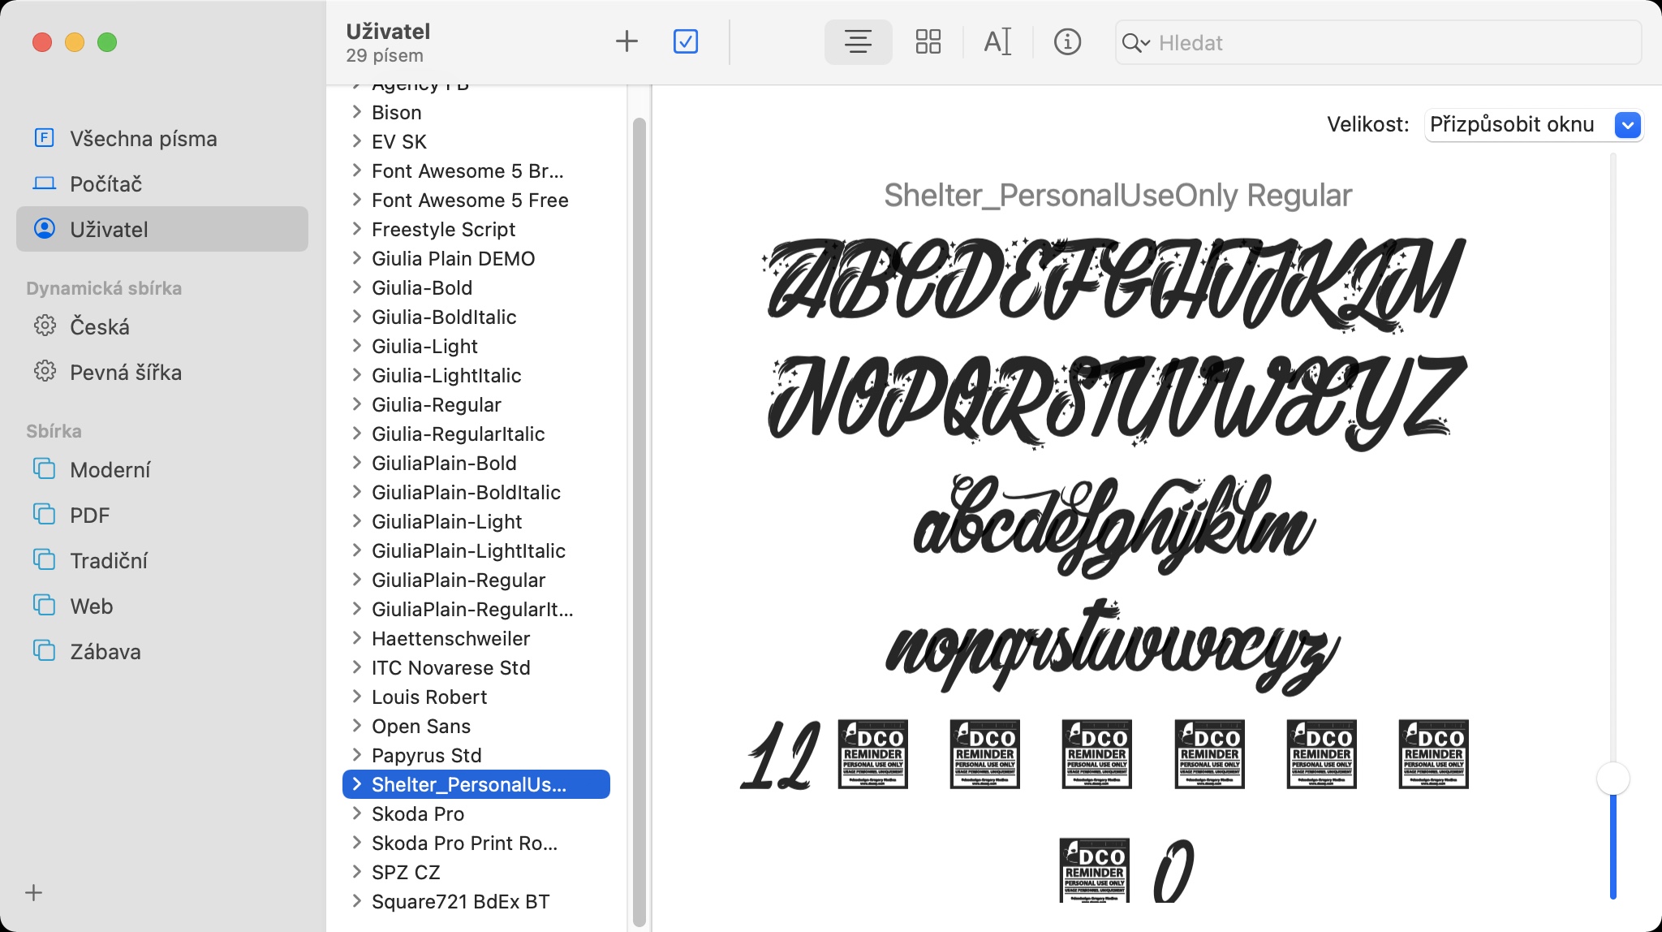Switch to repertoire grid view
The width and height of the screenshot is (1662, 932).
[928, 41]
